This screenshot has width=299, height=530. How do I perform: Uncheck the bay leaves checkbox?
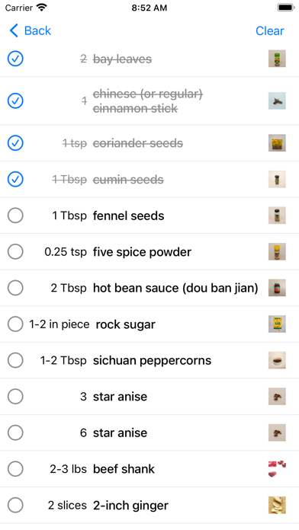pyautogui.click(x=15, y=59)
